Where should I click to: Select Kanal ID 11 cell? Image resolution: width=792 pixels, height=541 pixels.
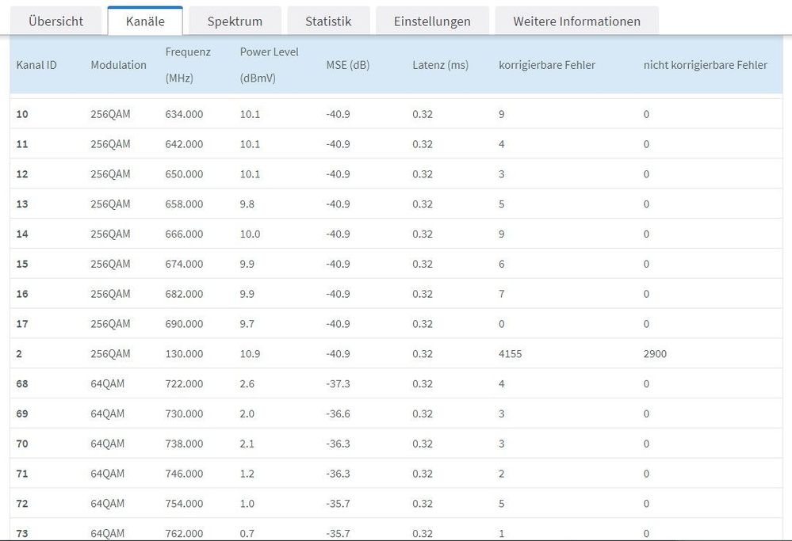[x=22, y=144]
